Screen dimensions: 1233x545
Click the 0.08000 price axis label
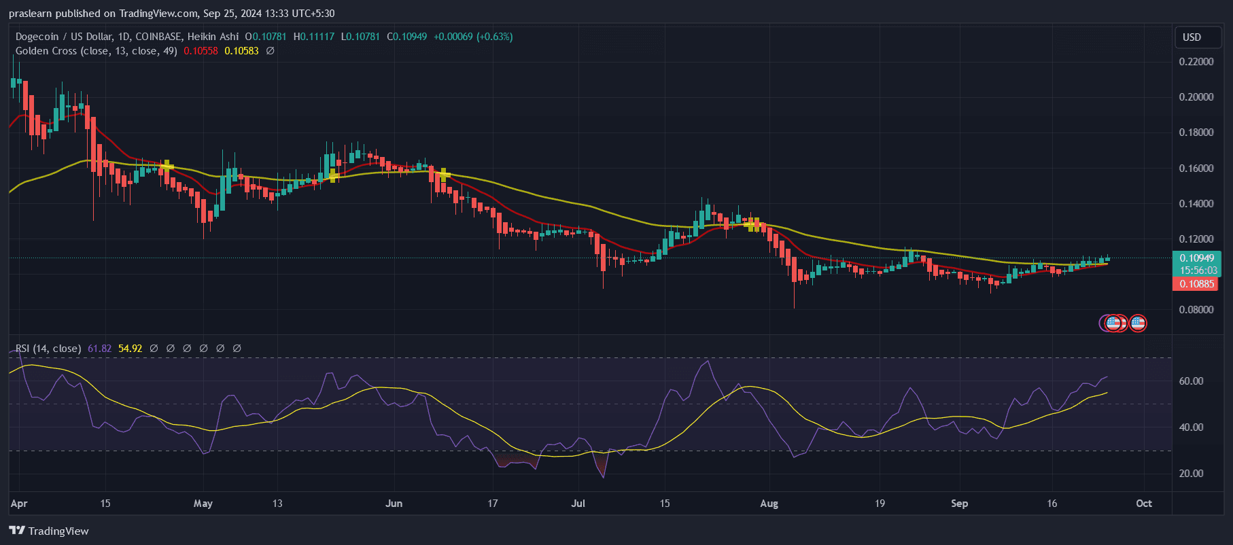(1196, 310)
